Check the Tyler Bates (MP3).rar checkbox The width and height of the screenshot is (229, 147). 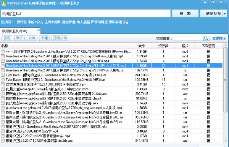pos(3,79)
